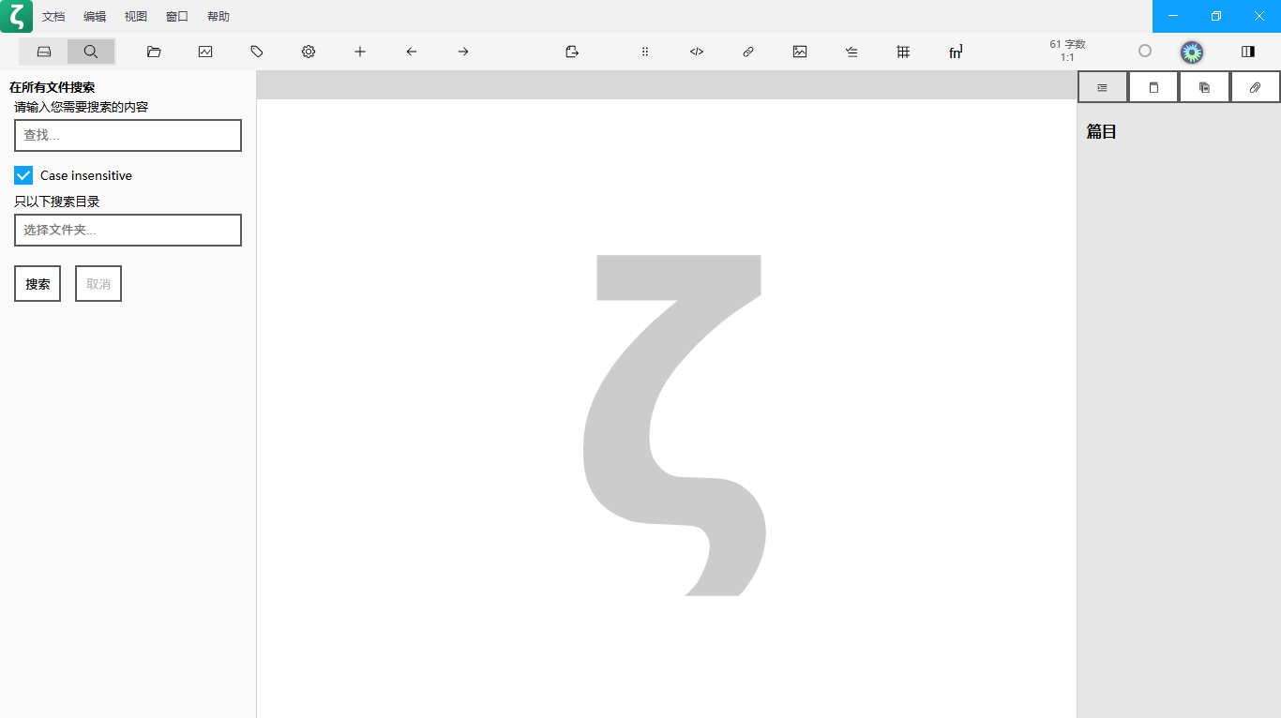
Task: Click the colorful spinner icon in toolbar
Action: (x=1192, y=52)
